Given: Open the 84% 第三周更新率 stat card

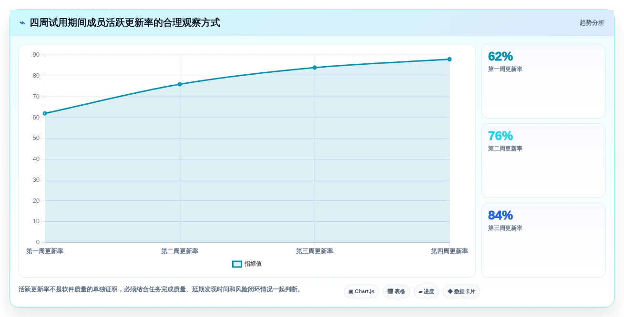Looking at the screenshot, I should click(x=543, y=240).
